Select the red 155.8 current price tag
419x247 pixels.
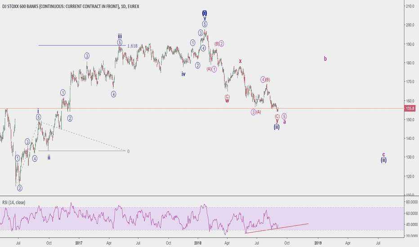pyautogui.click(x=410, y=108)
